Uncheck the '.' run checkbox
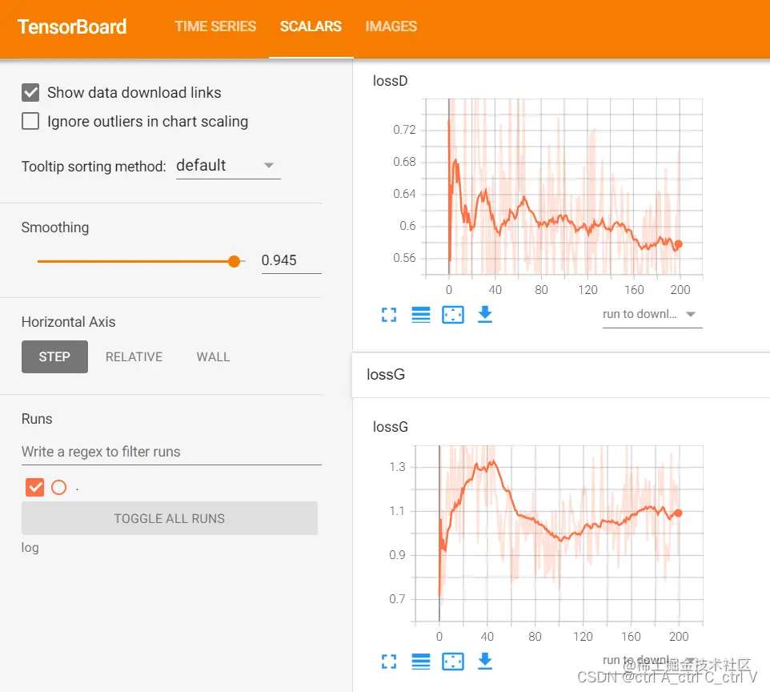 pyautogui.click(x=35, y=487)
